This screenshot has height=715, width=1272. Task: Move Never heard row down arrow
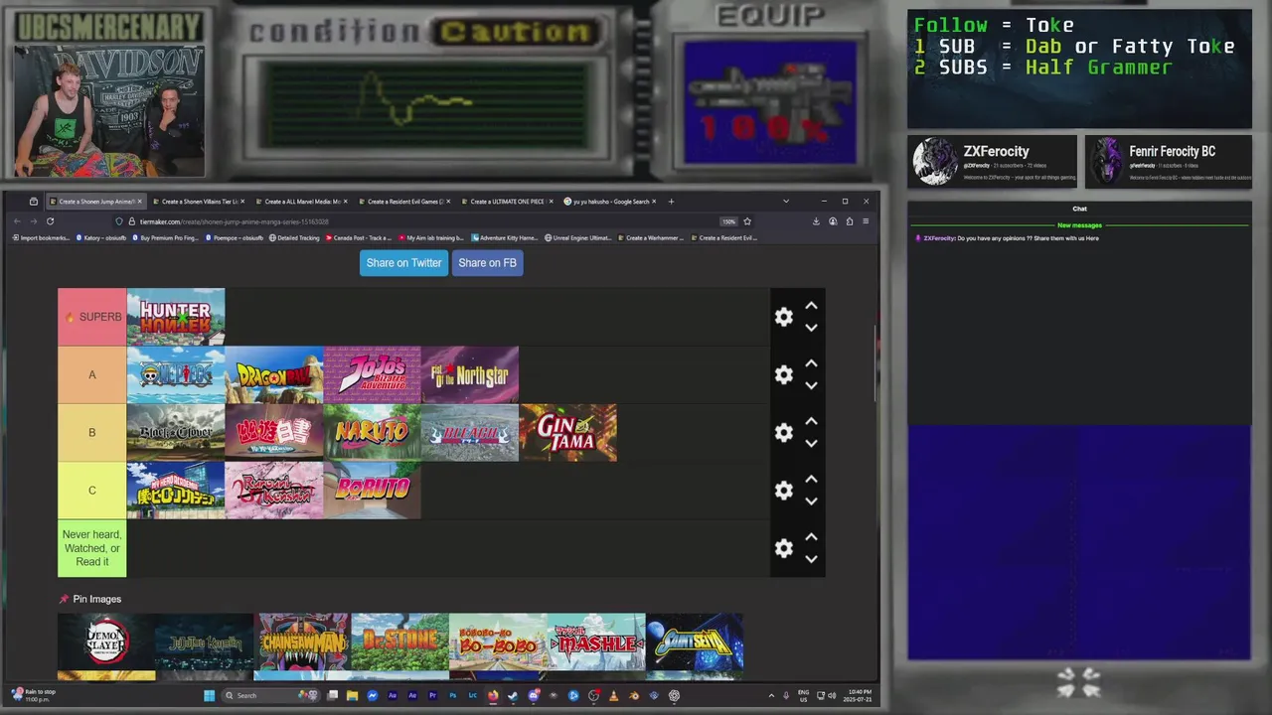pos(811,559)
